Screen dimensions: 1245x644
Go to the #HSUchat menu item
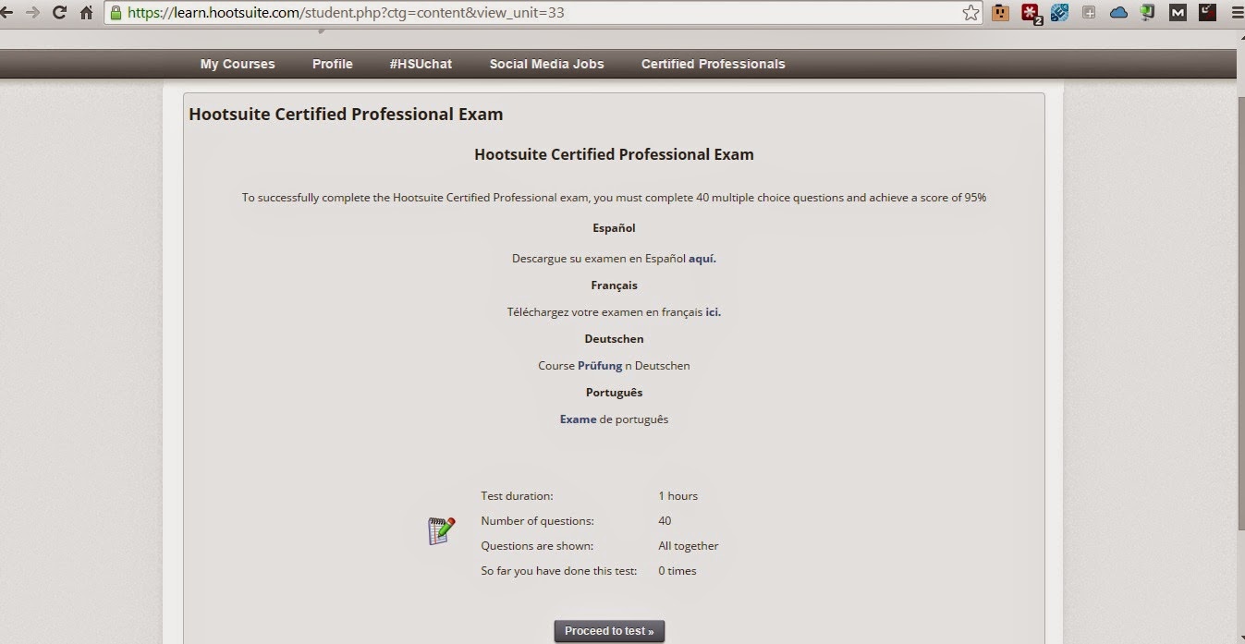[421, 64]
